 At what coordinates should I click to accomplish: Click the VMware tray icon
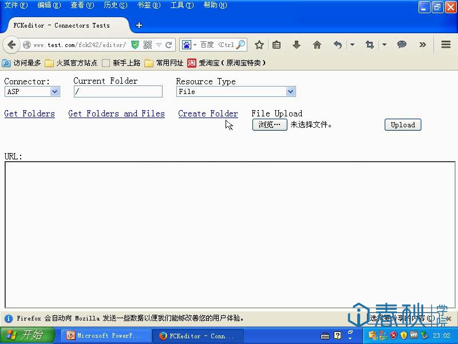[x=414, y=335]
